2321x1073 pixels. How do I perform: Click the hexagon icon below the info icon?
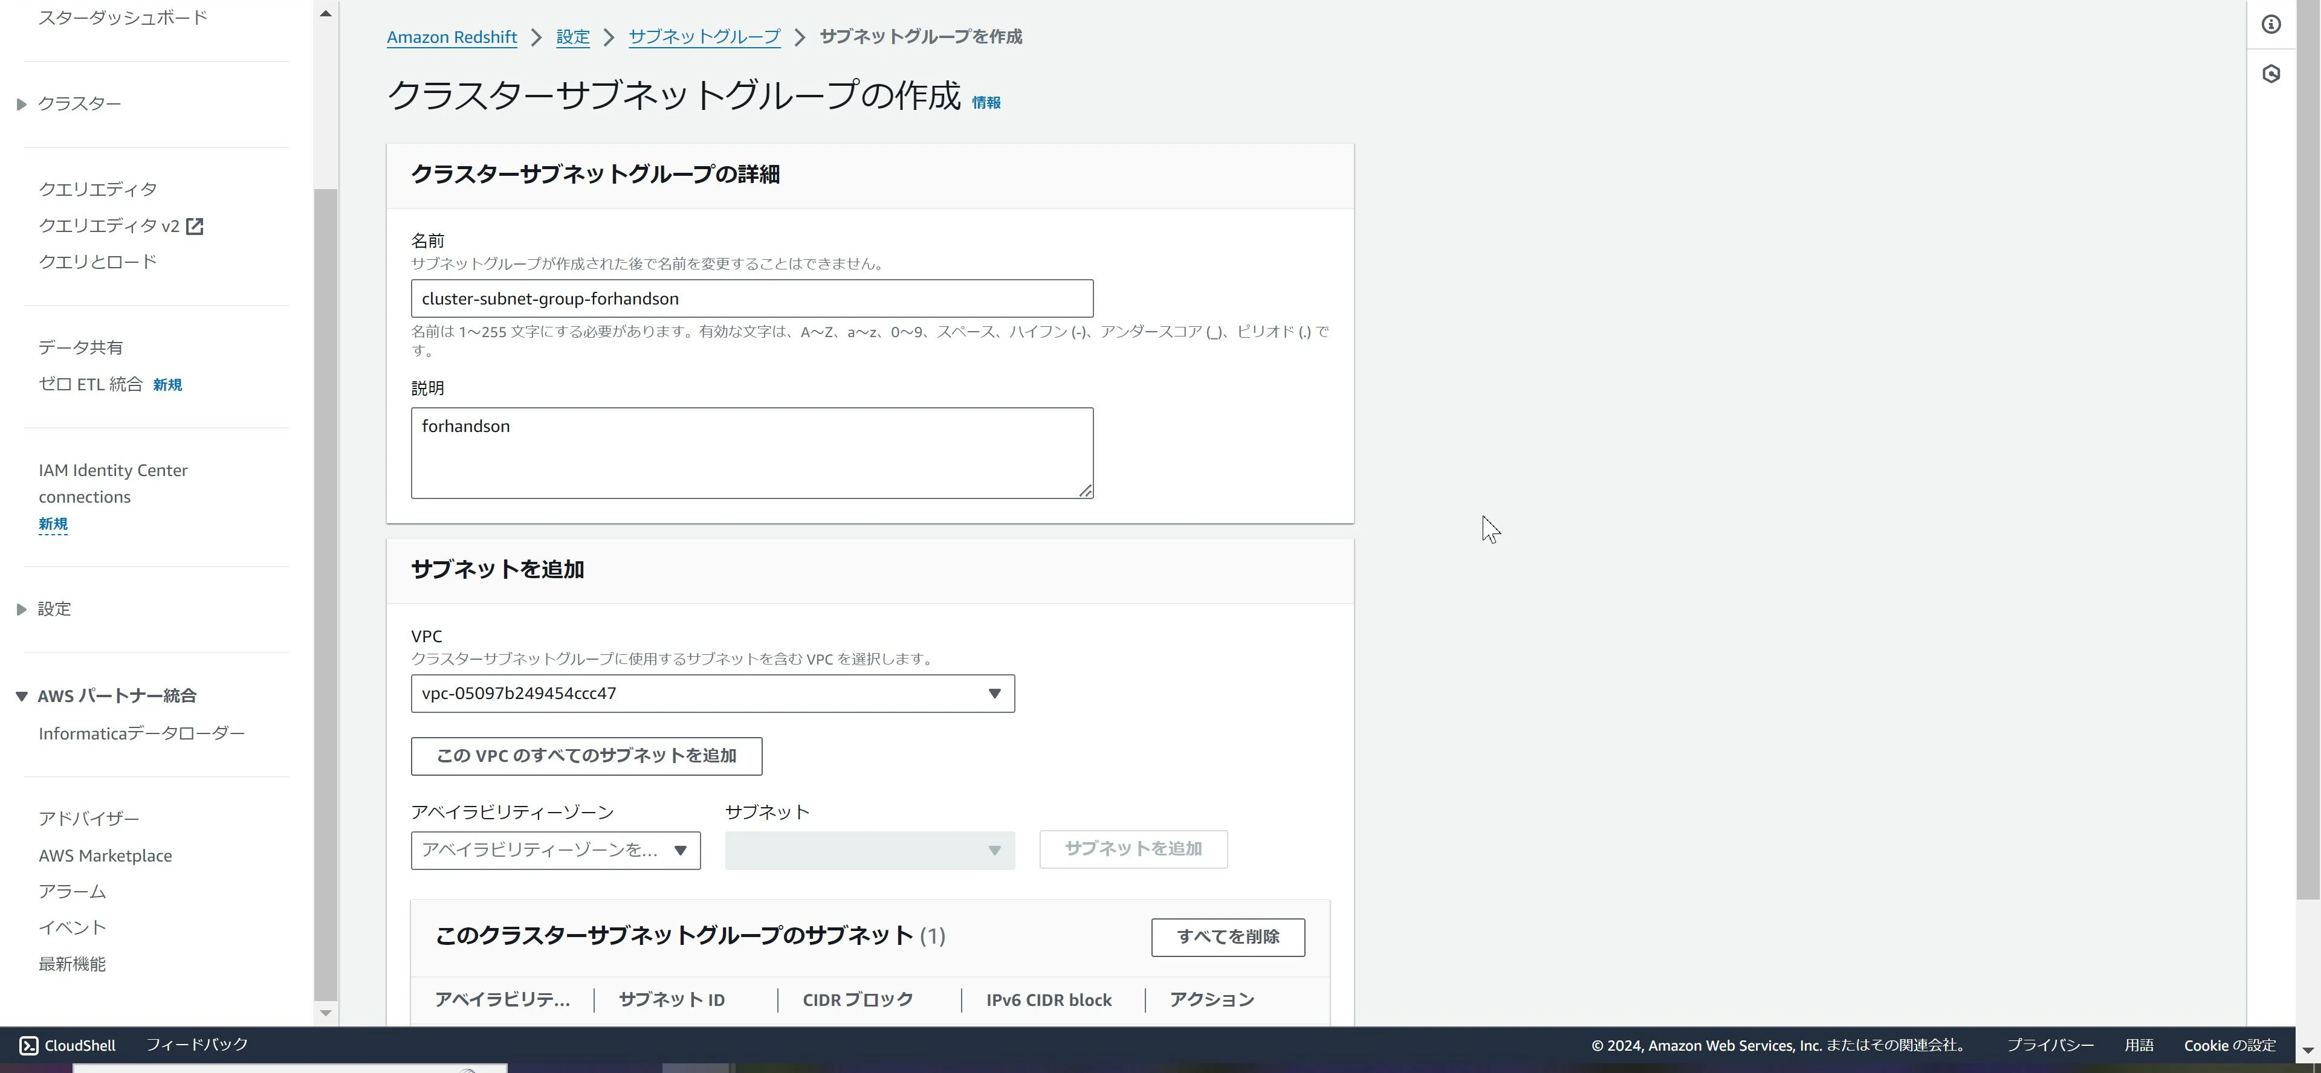2271,74
